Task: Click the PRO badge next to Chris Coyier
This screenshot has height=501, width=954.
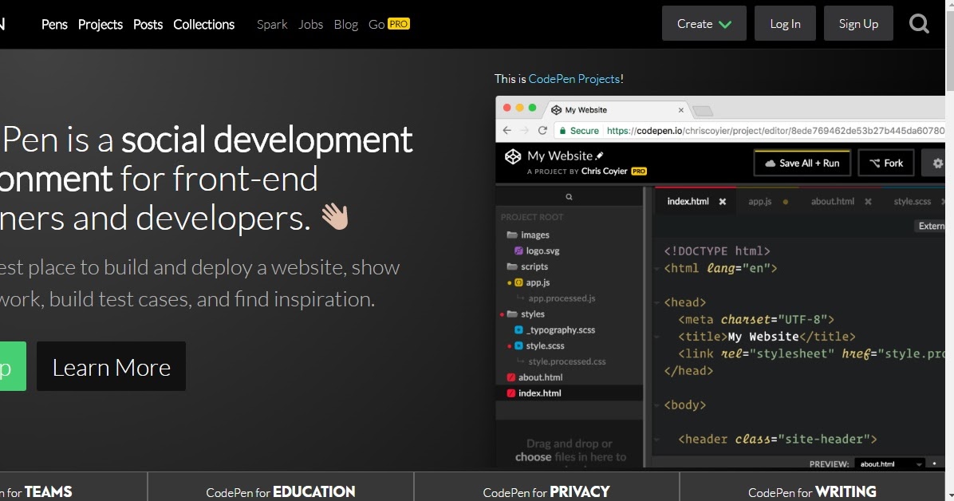Action: click(639, 171)
